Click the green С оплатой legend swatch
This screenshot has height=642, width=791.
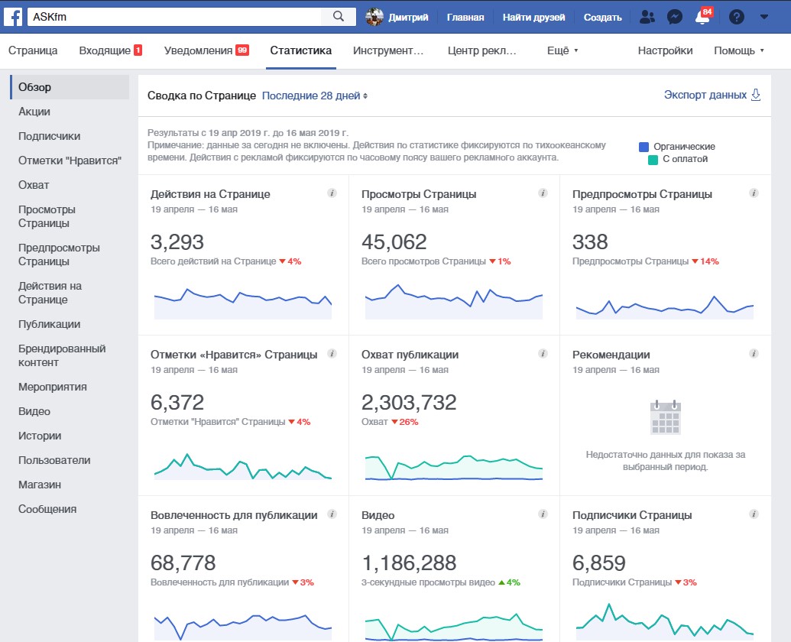(653, 160)
